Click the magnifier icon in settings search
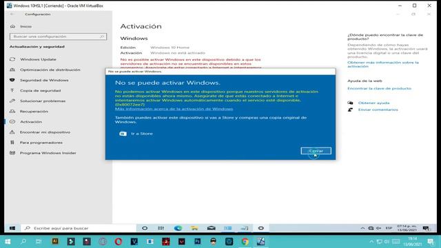Viewport: 441px width, 248px height. pyautogui.click(x=102, y=37)
